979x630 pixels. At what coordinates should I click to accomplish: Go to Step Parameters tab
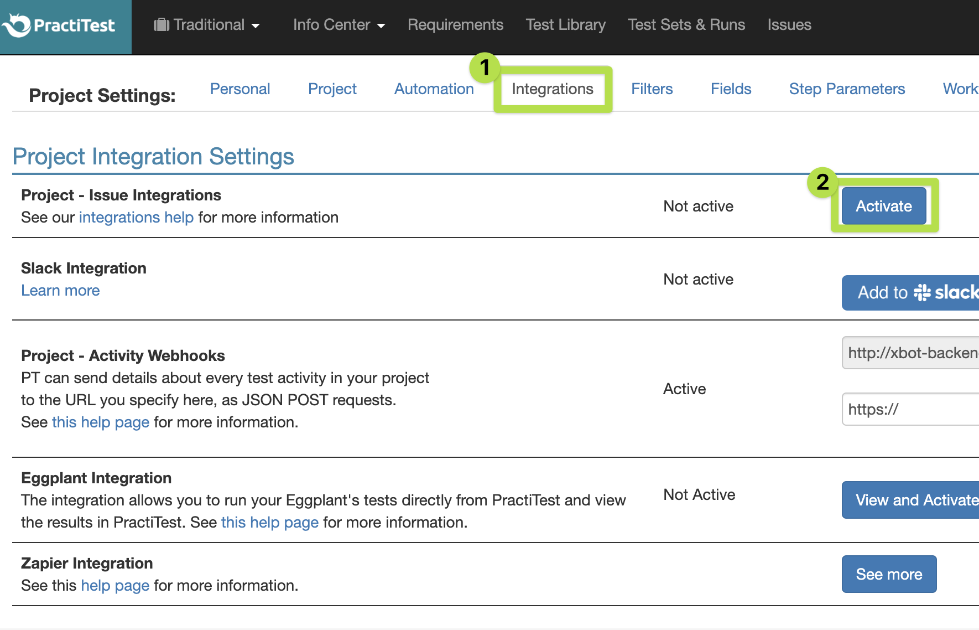coord(846,89)
